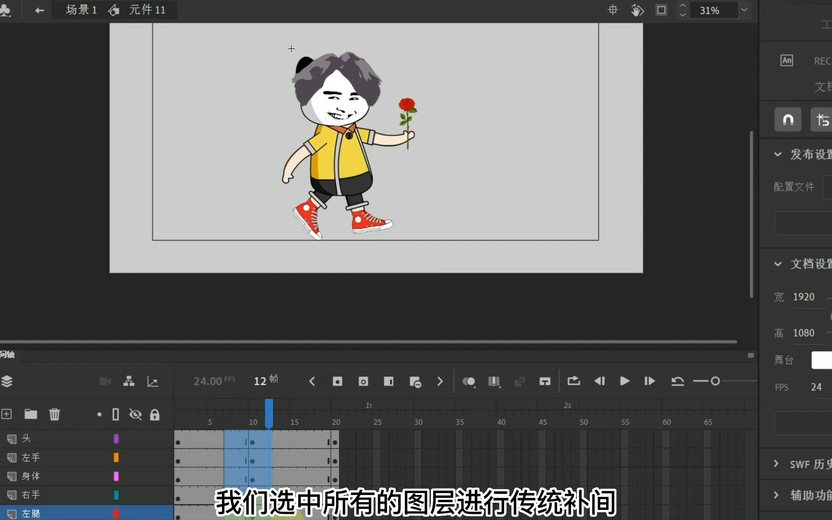Enable edit multiple frames mode
Viewport: 832px width, 520px height.
pyautogui.click(x=520, y=381)
